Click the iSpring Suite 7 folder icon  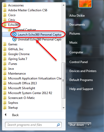pos(5,59)
